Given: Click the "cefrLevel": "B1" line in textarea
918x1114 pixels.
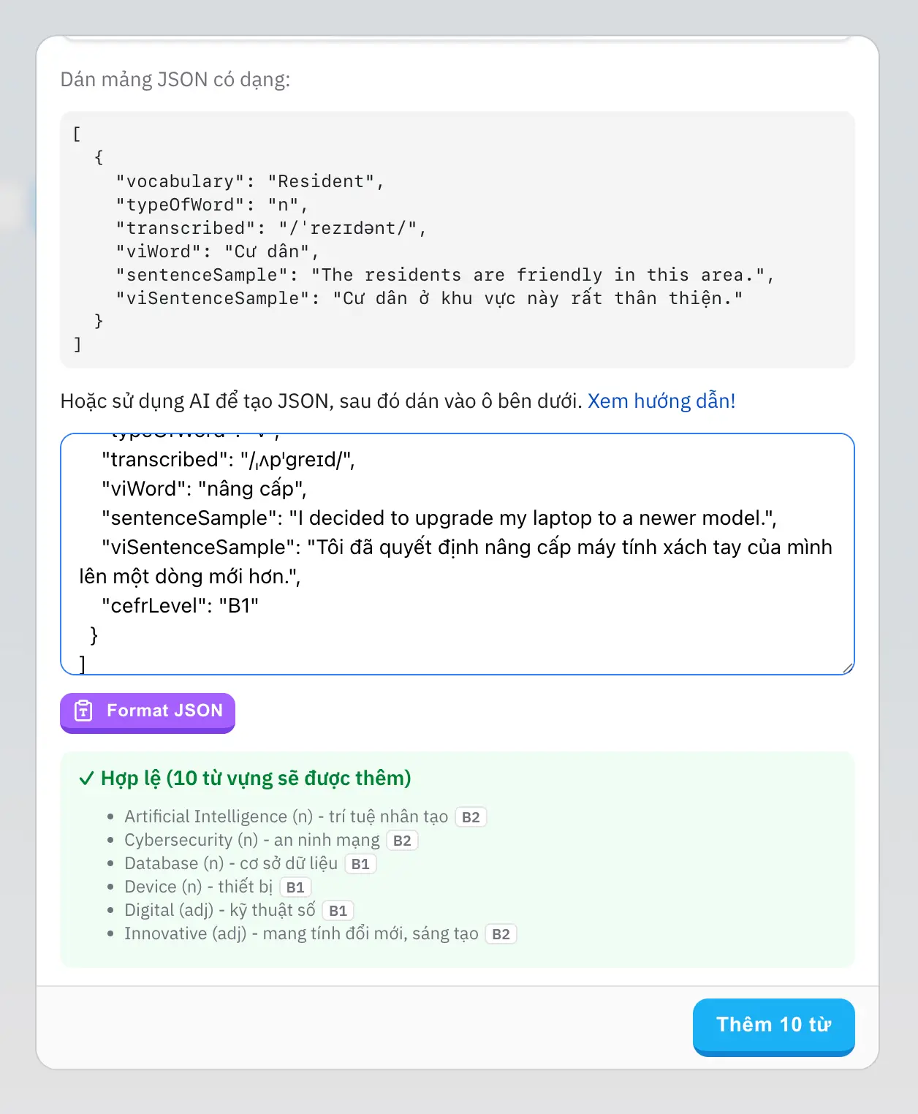Looking at the screenshot, I should (x=180, y=606).
